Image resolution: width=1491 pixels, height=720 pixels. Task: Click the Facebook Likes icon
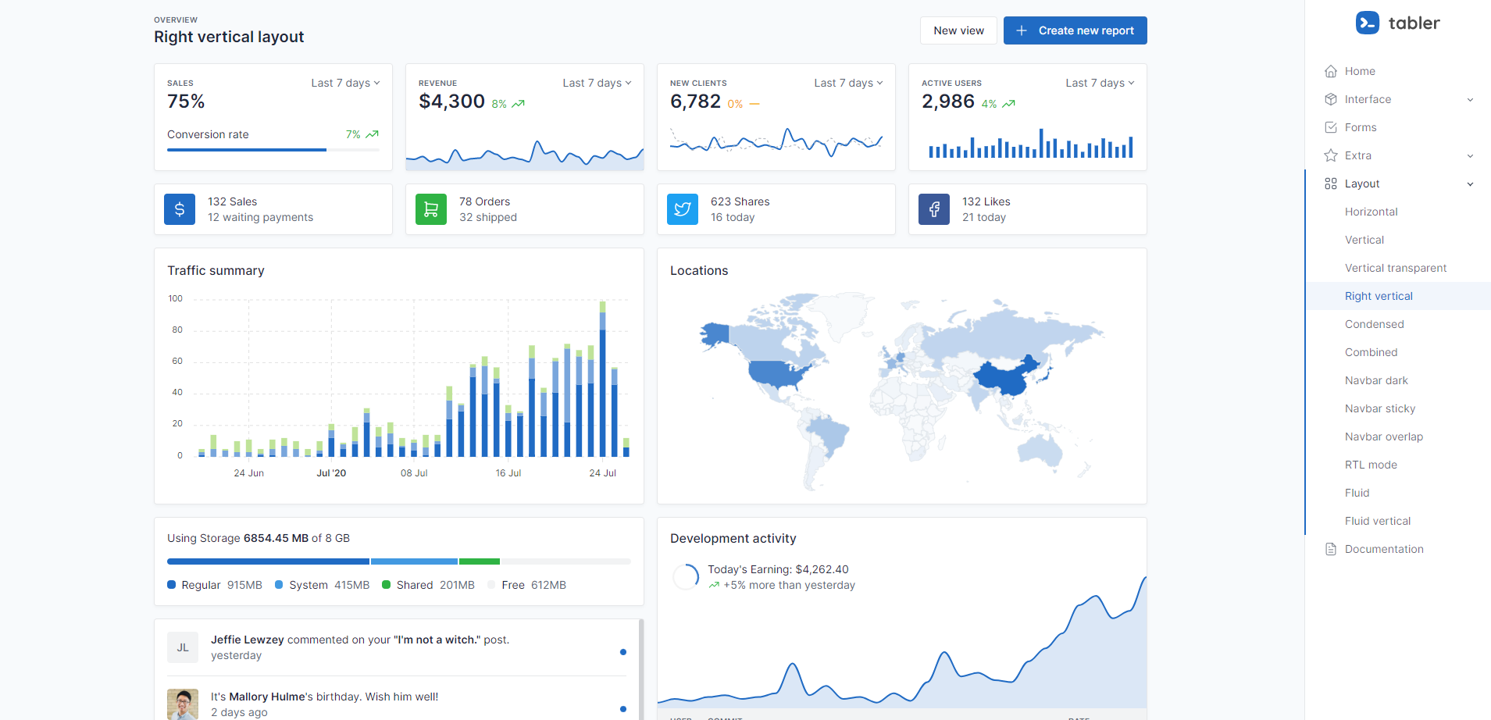point(934,209)
